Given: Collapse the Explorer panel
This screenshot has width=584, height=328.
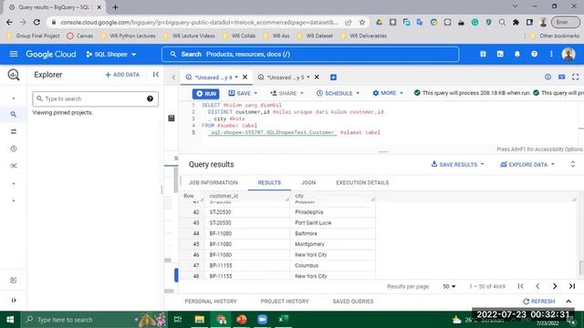Looking at the screenshot, I should [x=156, y=75].
